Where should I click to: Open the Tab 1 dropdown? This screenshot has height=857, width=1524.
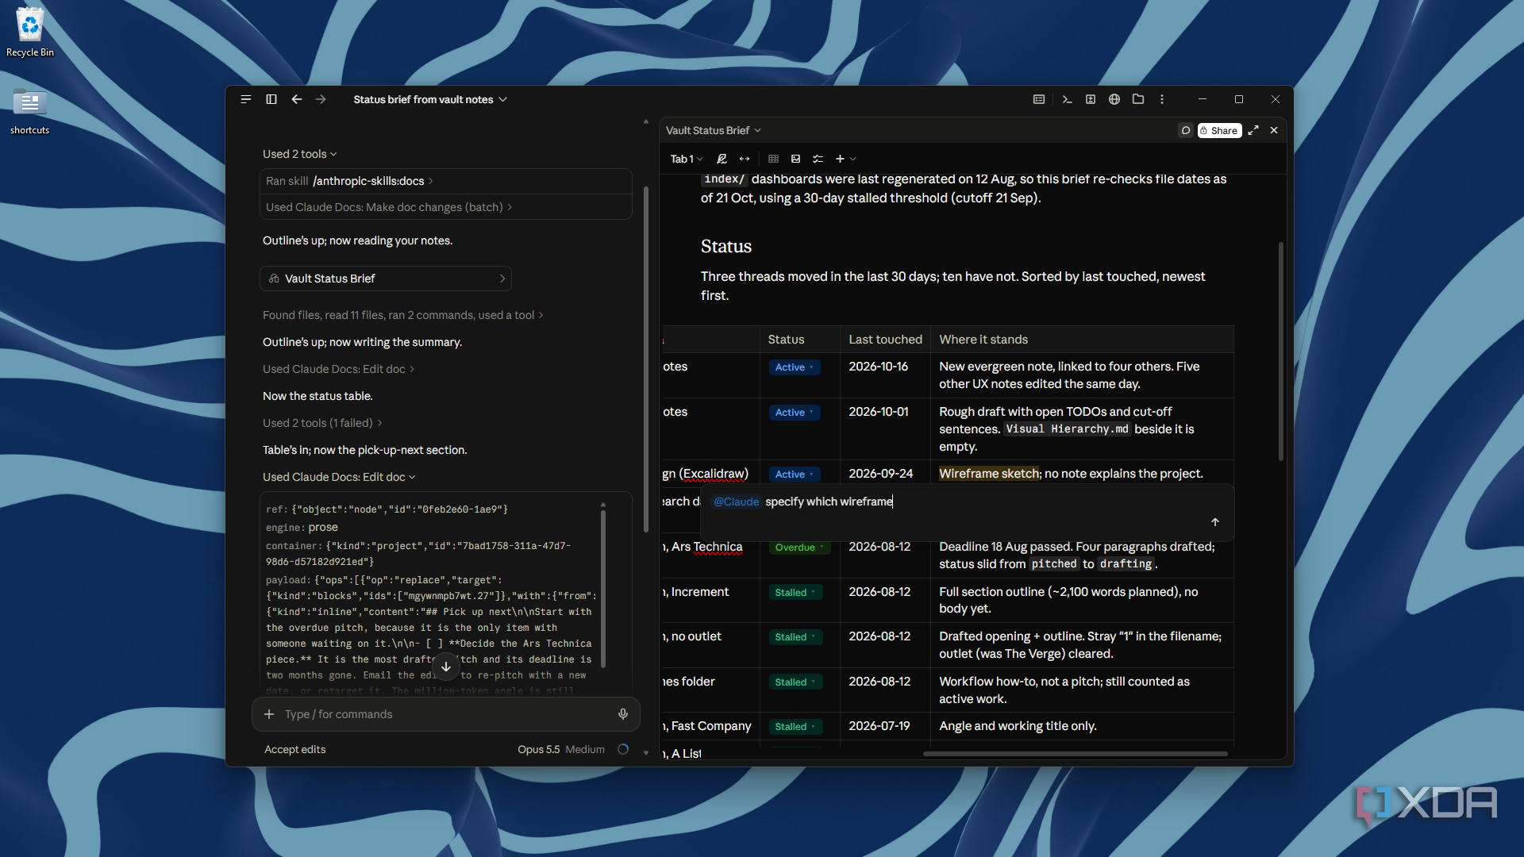[x=687, y=159]
